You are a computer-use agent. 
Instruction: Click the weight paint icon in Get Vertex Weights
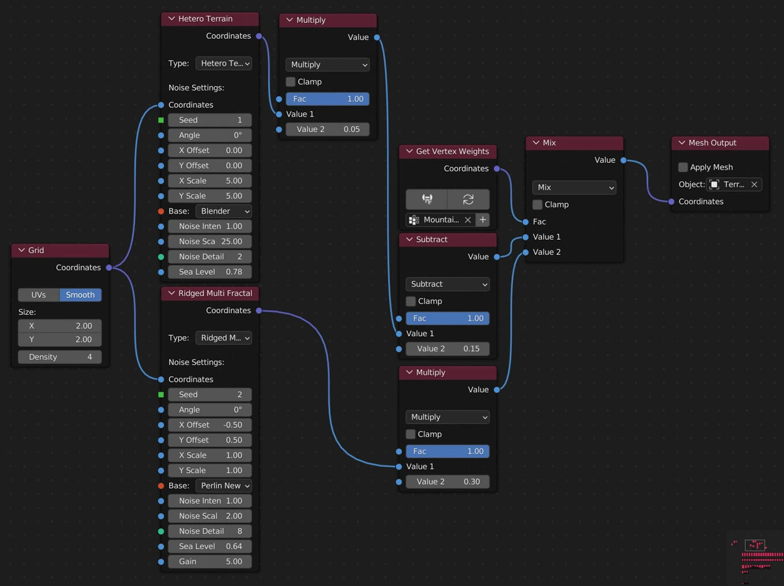click(x=426, y=199)
